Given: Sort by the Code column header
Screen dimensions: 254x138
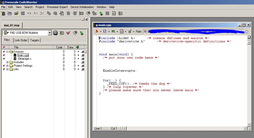Looking at the screenshot, I should 59,47.
